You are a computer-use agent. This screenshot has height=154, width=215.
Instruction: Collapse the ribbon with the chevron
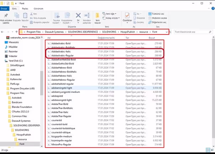(209, 9)
